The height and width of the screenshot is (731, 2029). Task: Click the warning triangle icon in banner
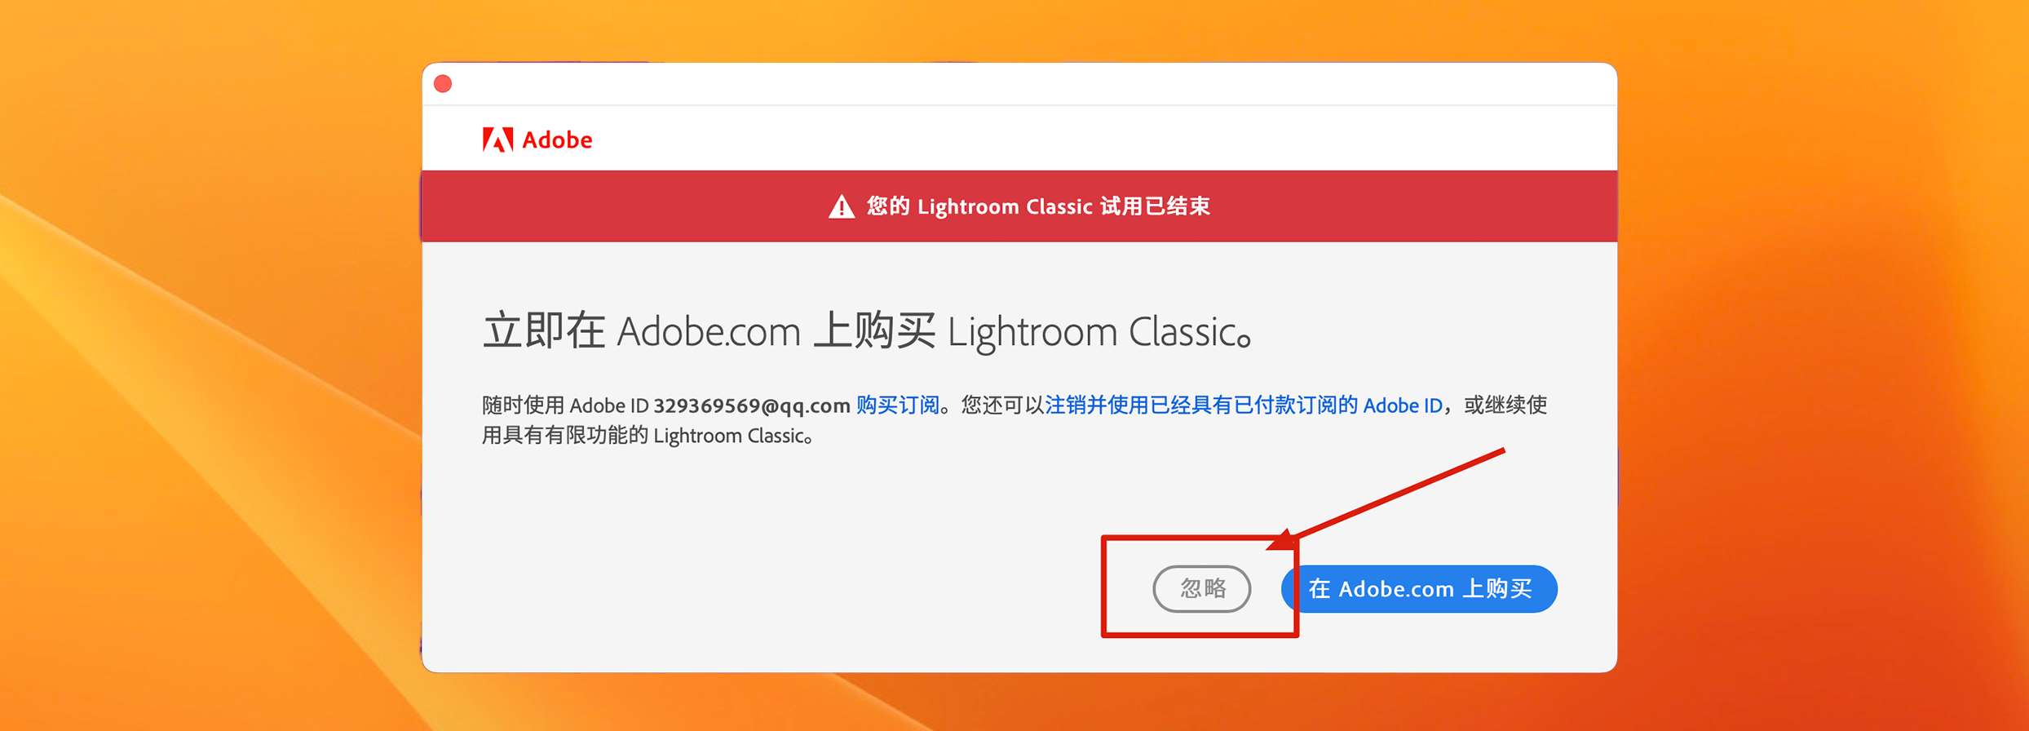pos(842,206)
